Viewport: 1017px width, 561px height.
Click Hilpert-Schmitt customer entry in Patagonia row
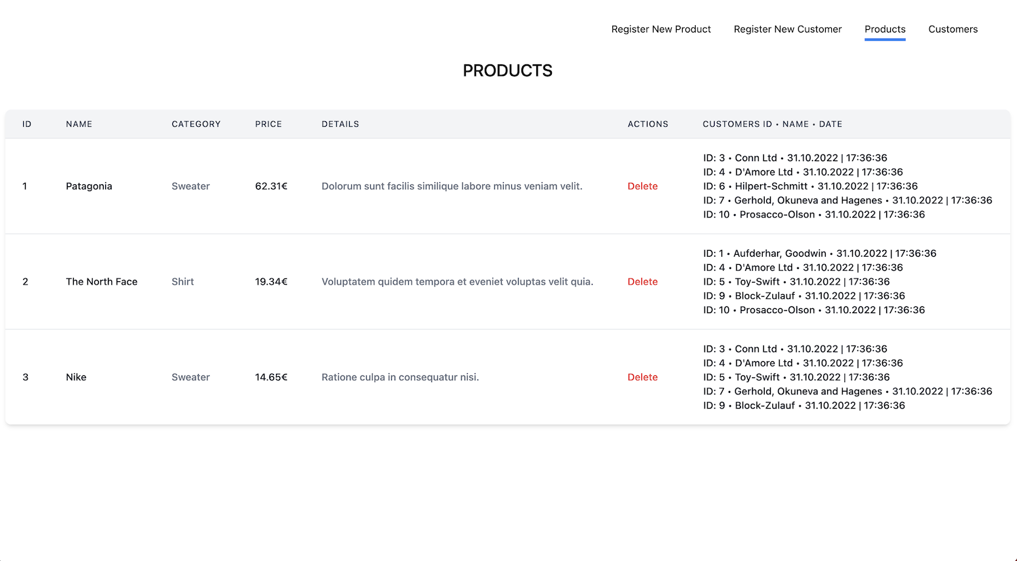[x=810, y=186]
